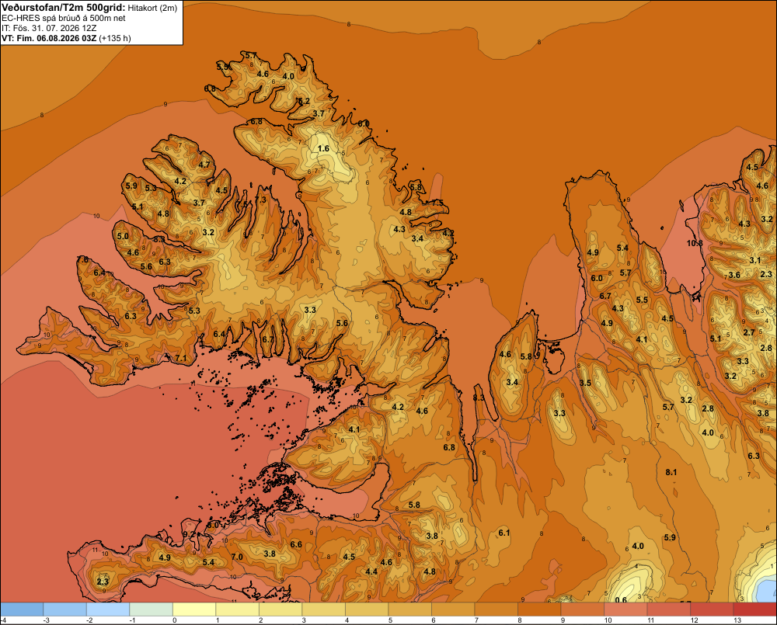The height and width of the screenshot is (625, 777).
Task: Click the 9.2 temperature value on the map
Action: (x=189, y=534)
